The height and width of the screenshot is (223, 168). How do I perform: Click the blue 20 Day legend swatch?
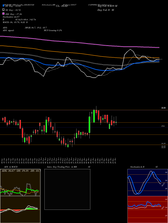pos(4,5)
